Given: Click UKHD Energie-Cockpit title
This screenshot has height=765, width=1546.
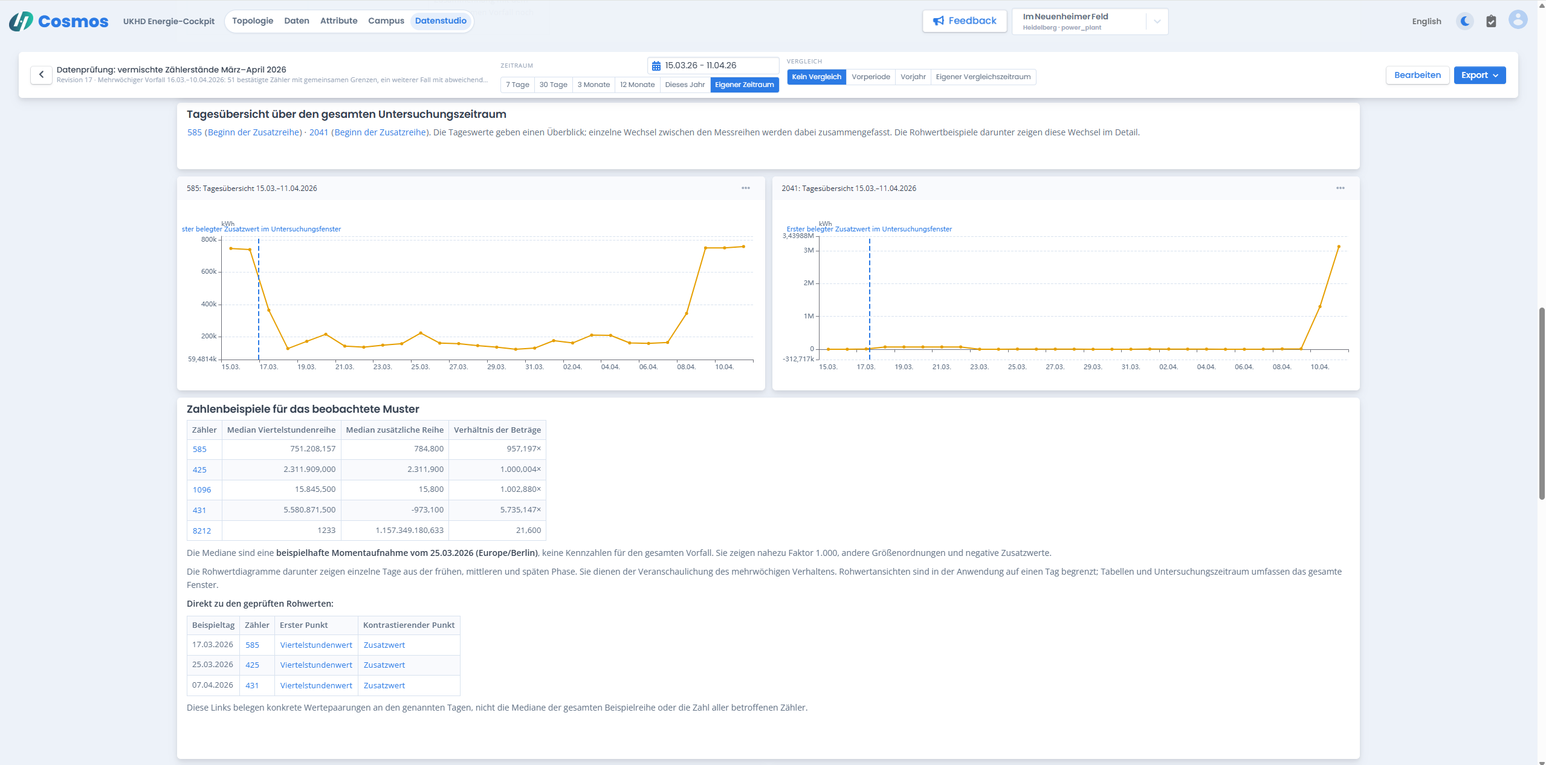Looking at the screenshot, I should (x=169, y=21).
